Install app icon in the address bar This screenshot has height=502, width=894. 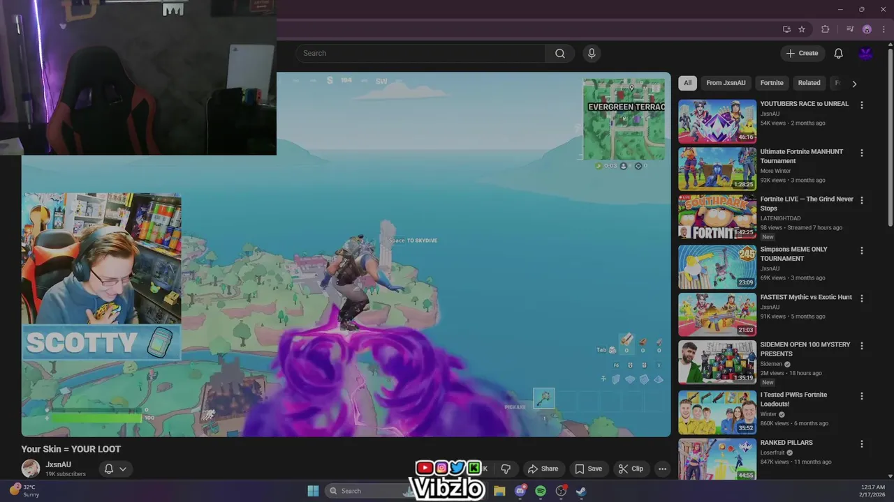point(786,29)
